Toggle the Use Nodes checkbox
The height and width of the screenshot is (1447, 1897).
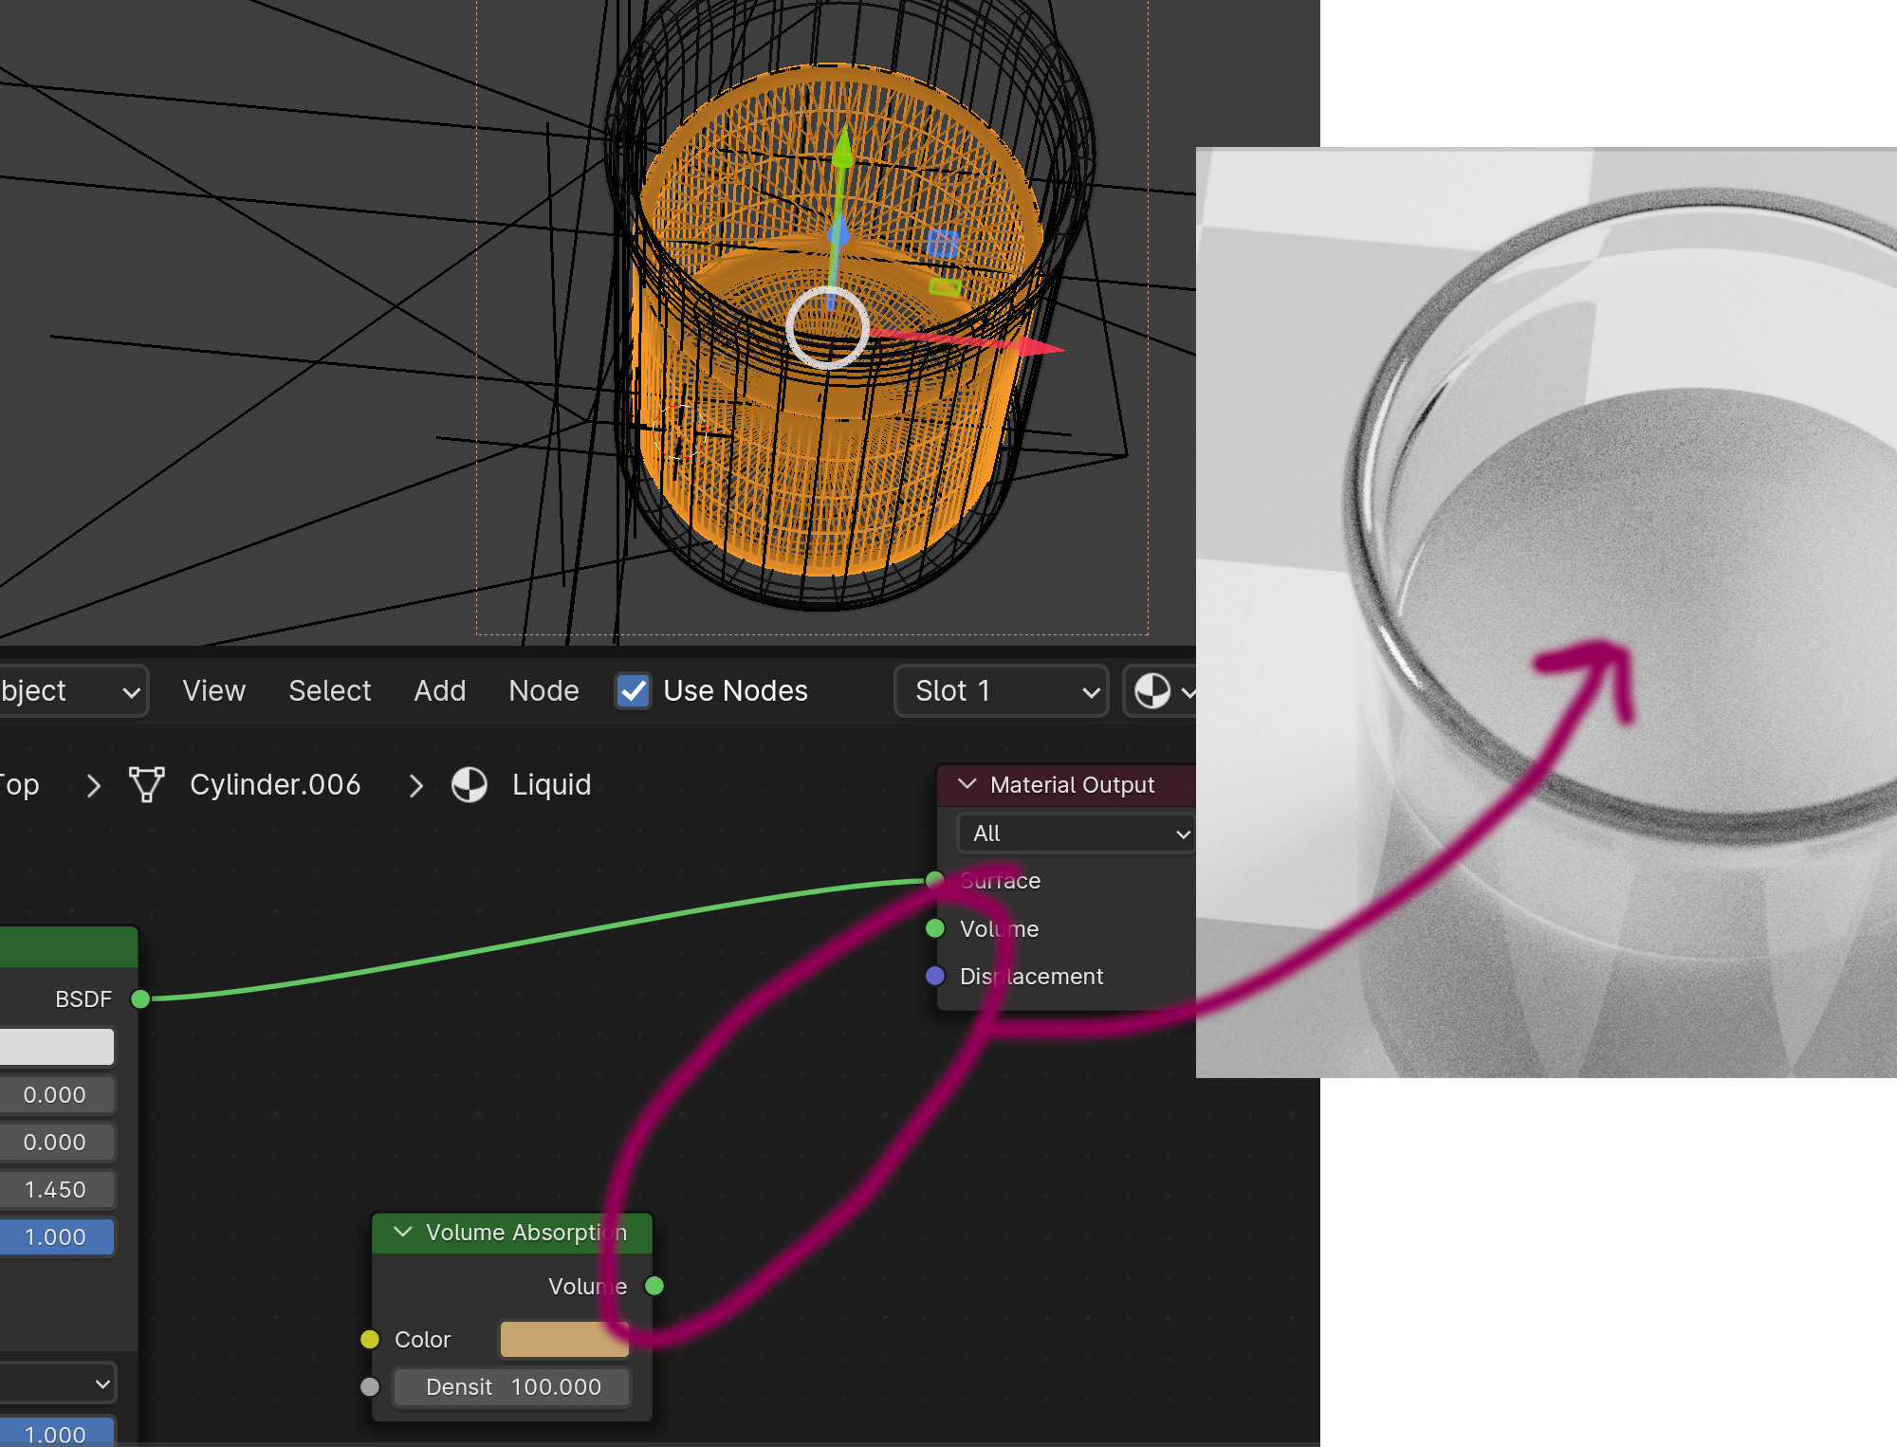[x=633, y=691]
